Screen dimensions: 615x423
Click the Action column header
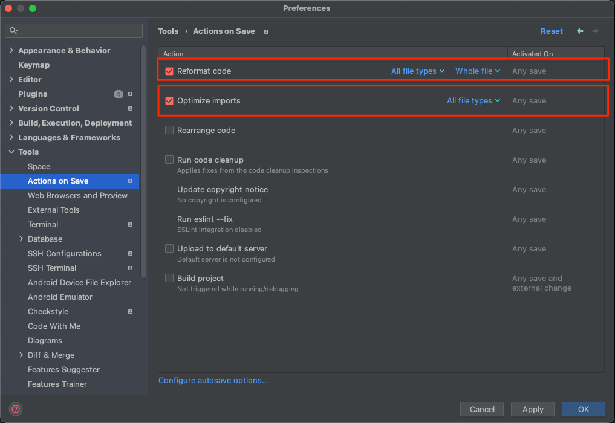[174, 54]
